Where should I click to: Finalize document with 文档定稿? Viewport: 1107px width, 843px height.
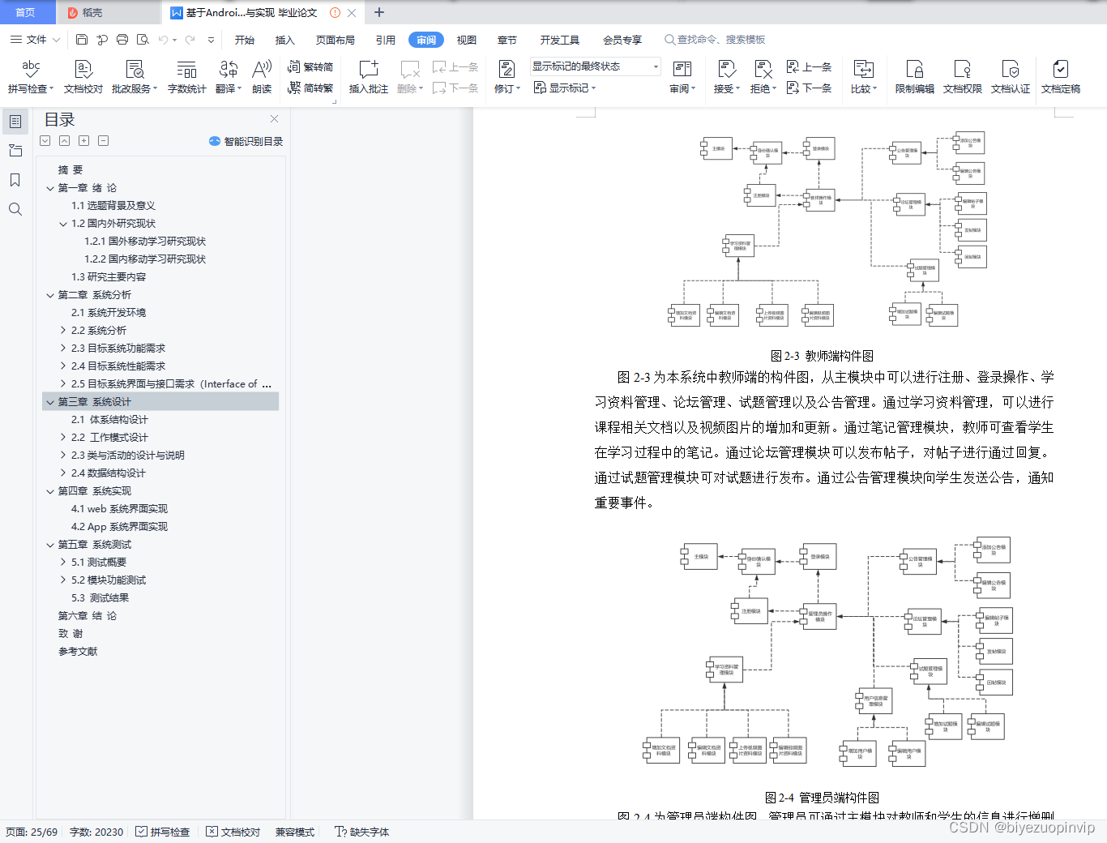click(x=1060, y=76)
